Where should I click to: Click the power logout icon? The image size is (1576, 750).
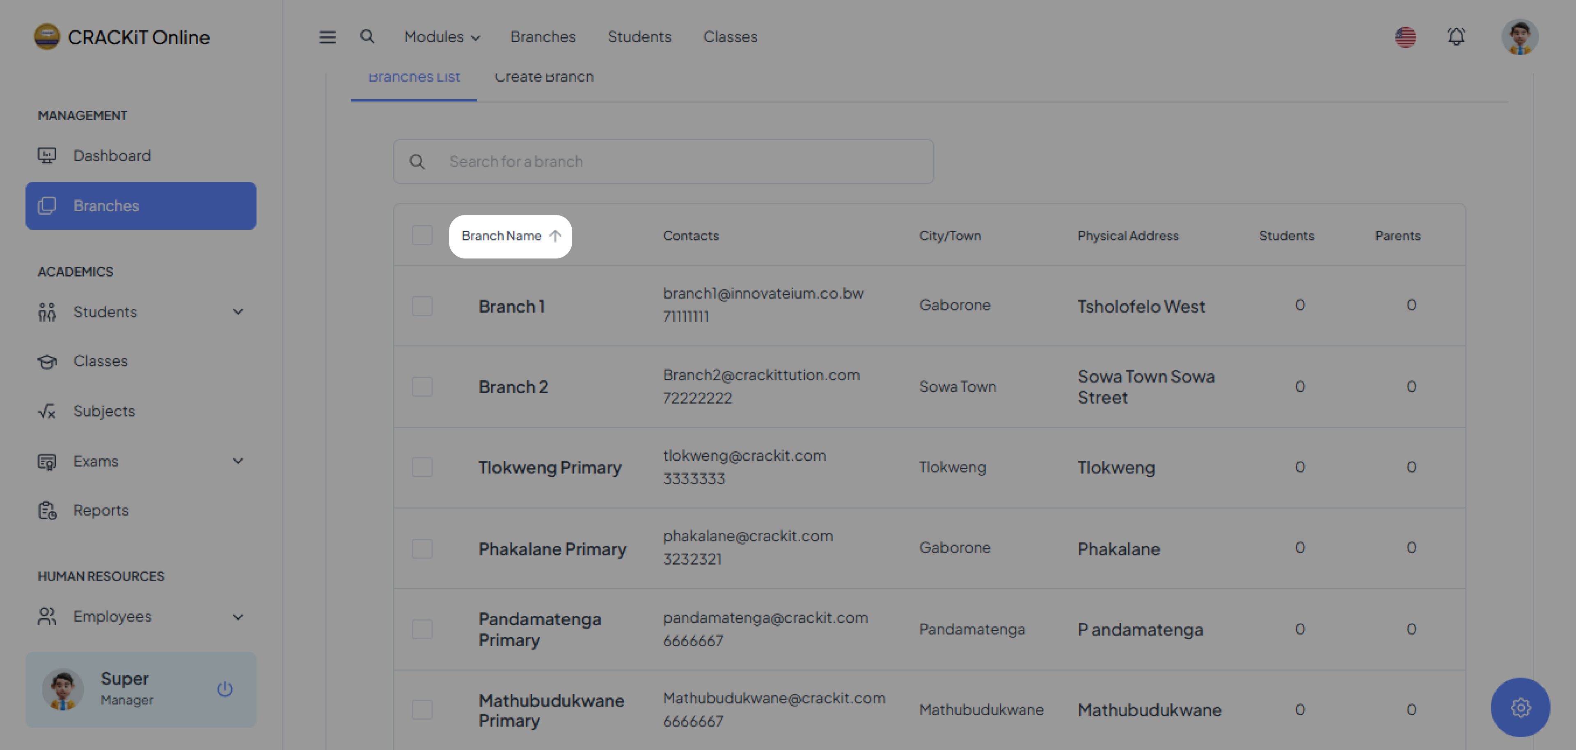pyautogui.click(x=224, y=689)
